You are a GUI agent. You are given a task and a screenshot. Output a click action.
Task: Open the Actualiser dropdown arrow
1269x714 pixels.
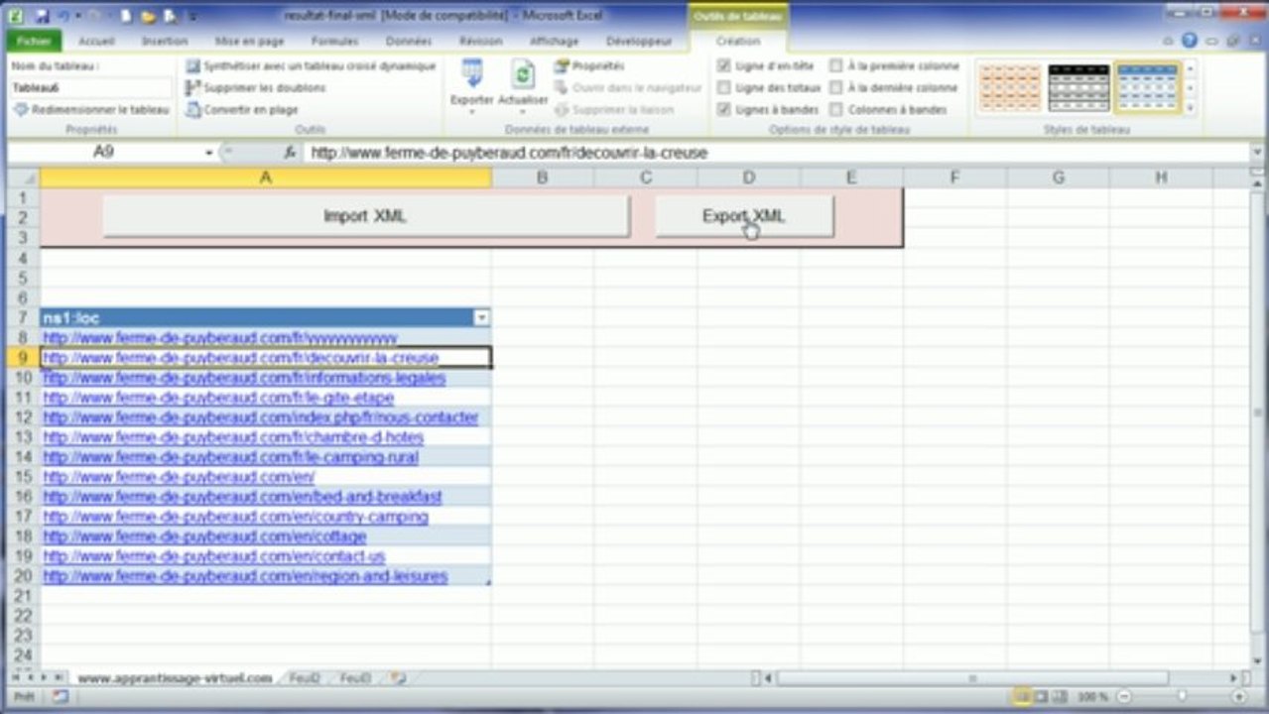click(523, 112)
